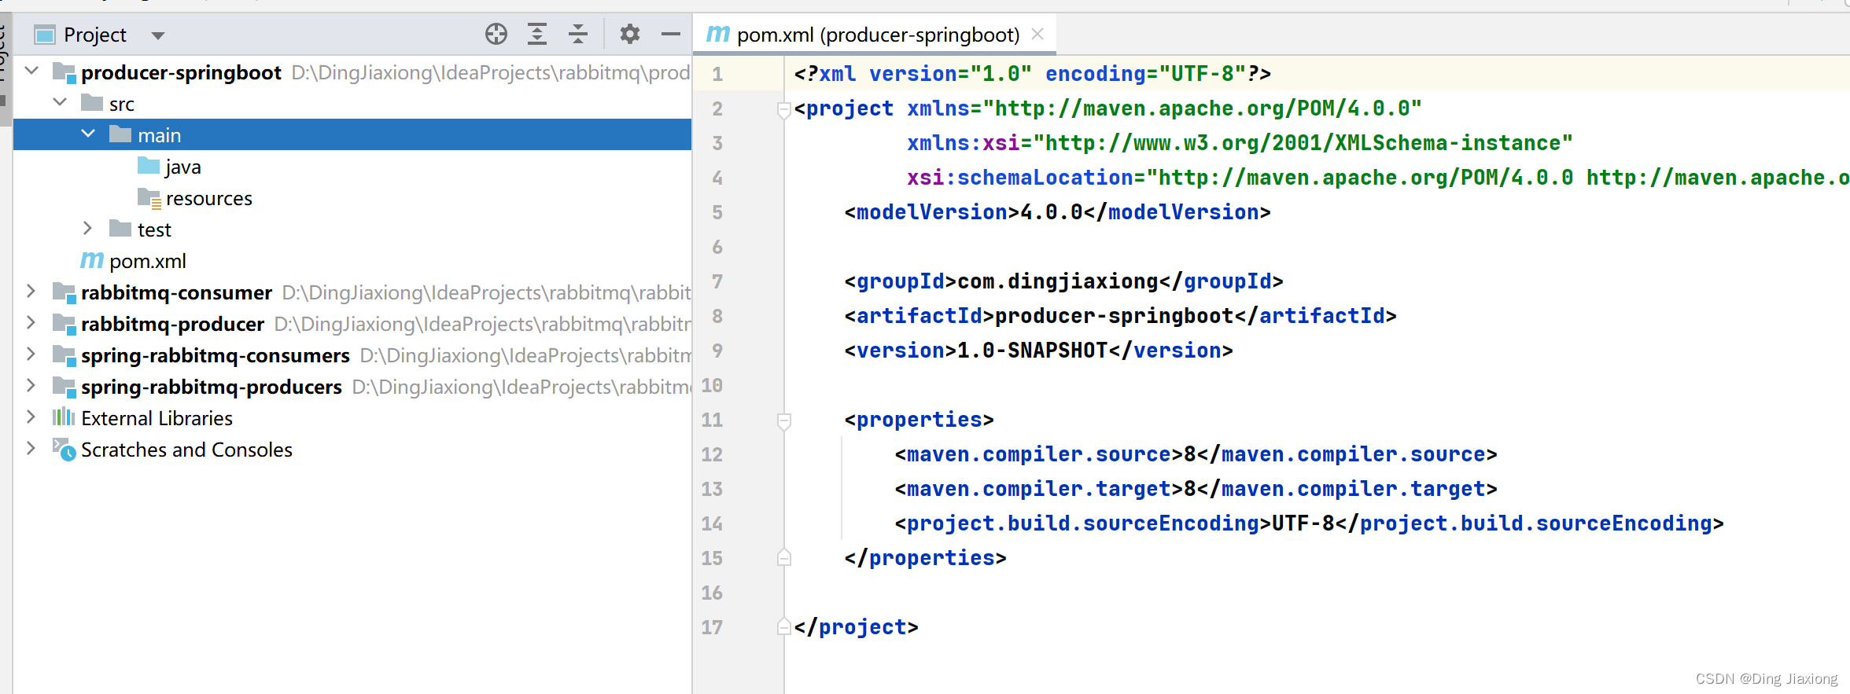Image resolution: width=1850 pixels, height=694 pixels.
Task: Click the modelVersion value 4.0.0
Action: pos(1052,212)
